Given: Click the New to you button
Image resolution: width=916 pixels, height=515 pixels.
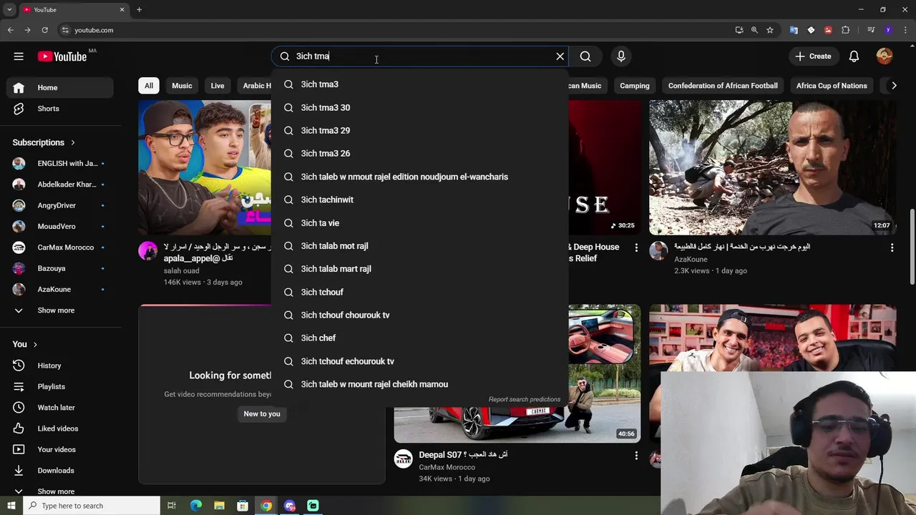Looking at the screenshot, I should (262, 414).
